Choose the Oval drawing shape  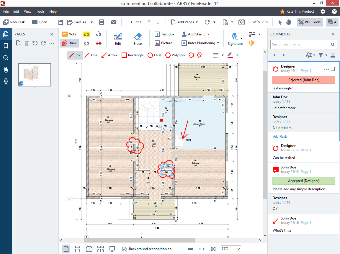(x=154, y=55)
